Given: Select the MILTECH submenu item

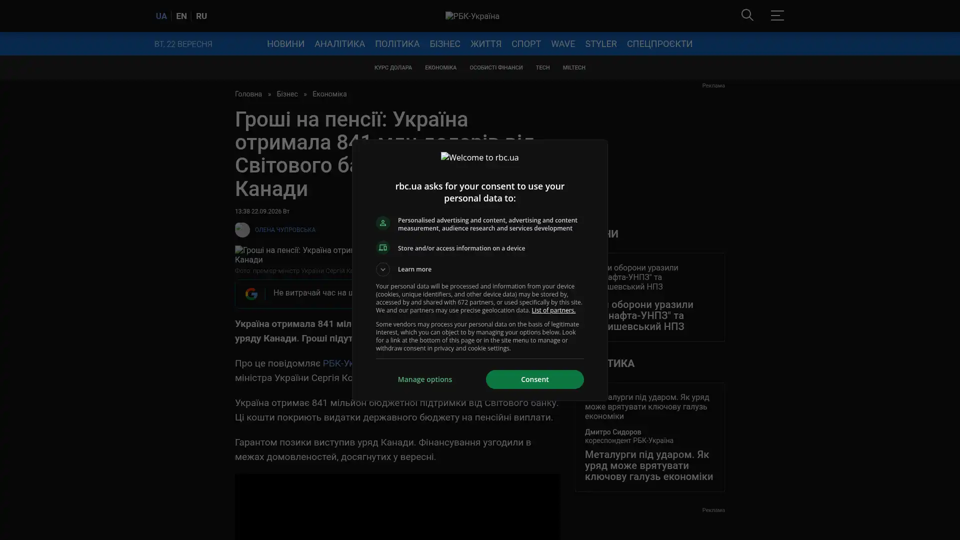Looking at the screenshot, I should pos(574,67).
